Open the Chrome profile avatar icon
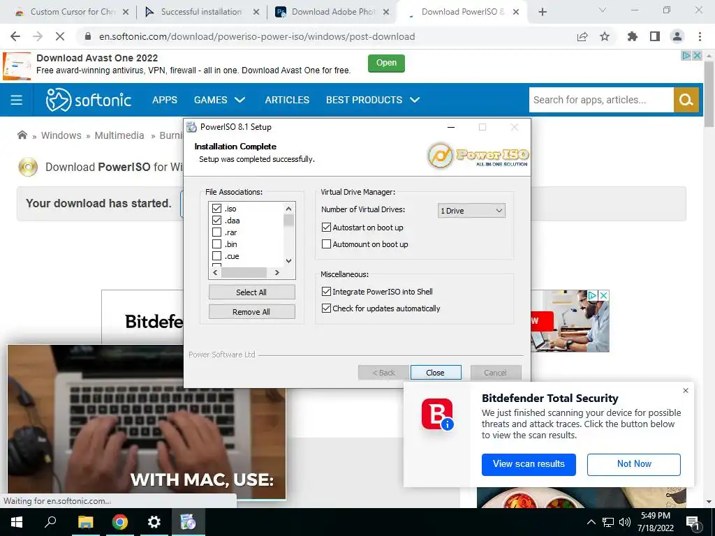 (x=677, y=36)
